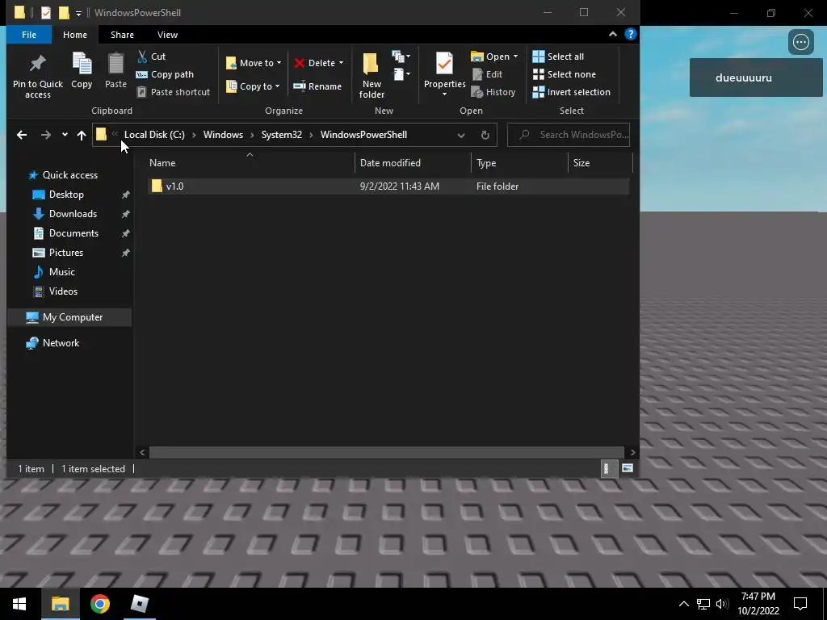Click History in the Open group
The width and height of the screenshot is (827, 620).
(x=493, y=92)
